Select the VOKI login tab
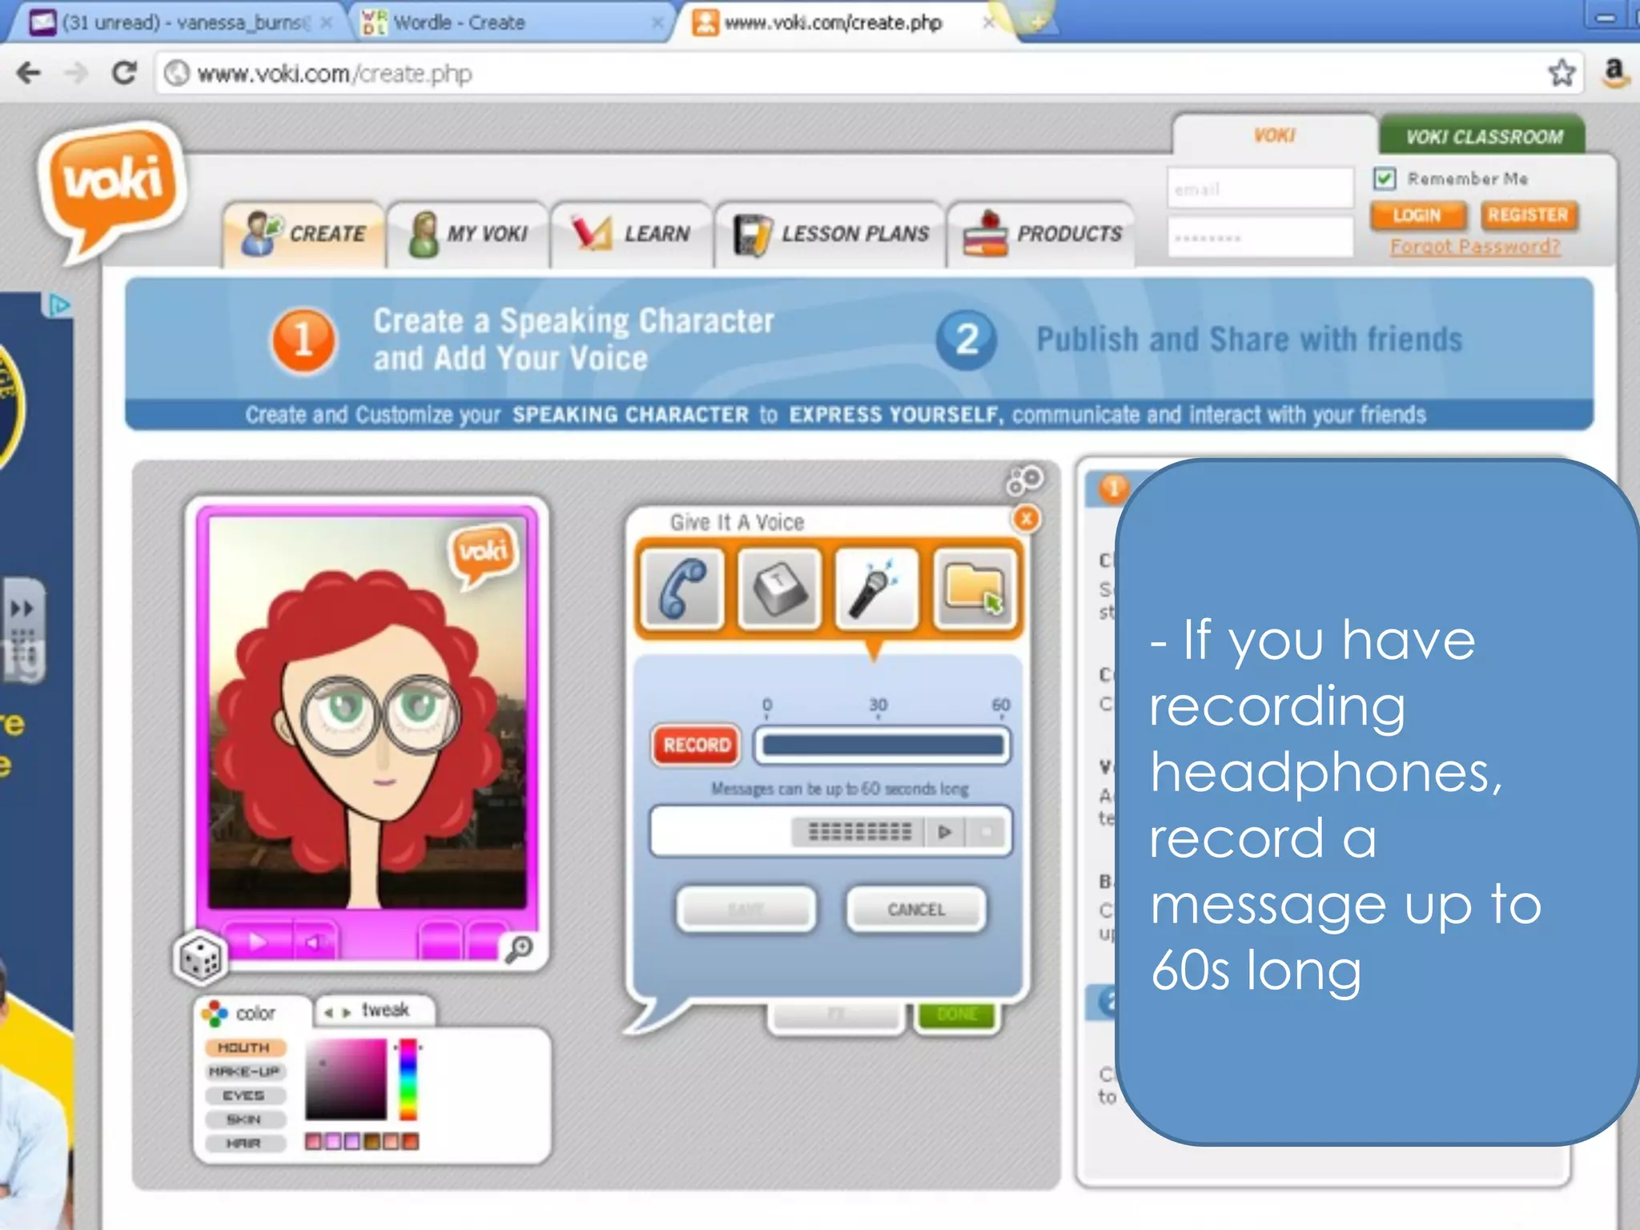This screenshot has width=1640, height=1230. click(x=1274, y=135)
